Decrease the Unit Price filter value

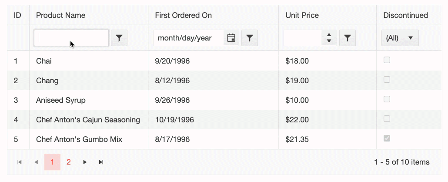pyautogui.click(x=329, y=41)
